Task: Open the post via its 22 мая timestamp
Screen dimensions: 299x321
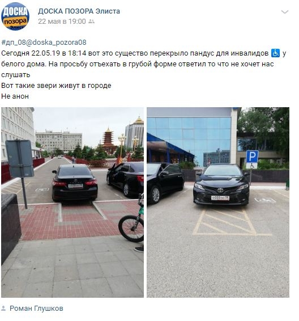Action: tap(62, 22)
